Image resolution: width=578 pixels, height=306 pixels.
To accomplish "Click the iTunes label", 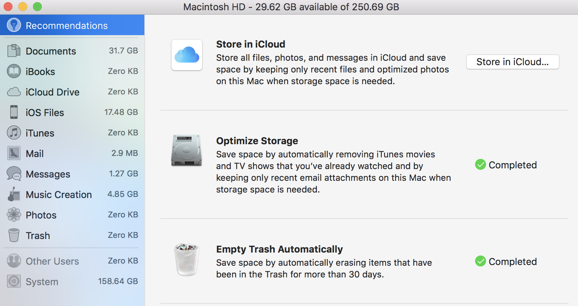I will [40, 133].
